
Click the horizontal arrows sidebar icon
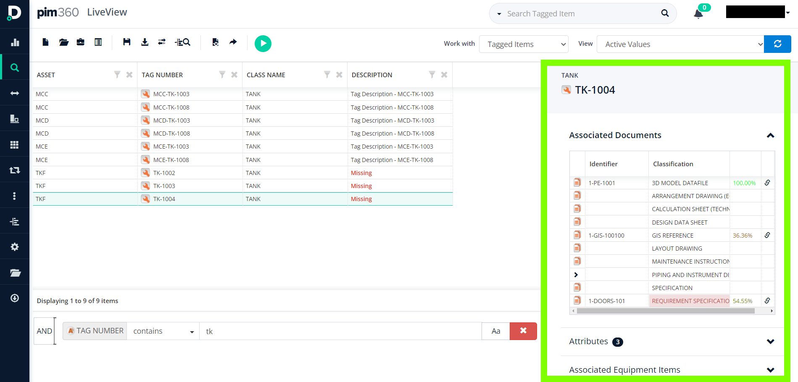15,93
